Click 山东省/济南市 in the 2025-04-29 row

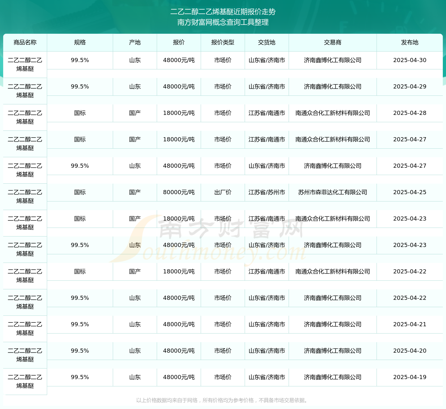(x=267, y=87)
